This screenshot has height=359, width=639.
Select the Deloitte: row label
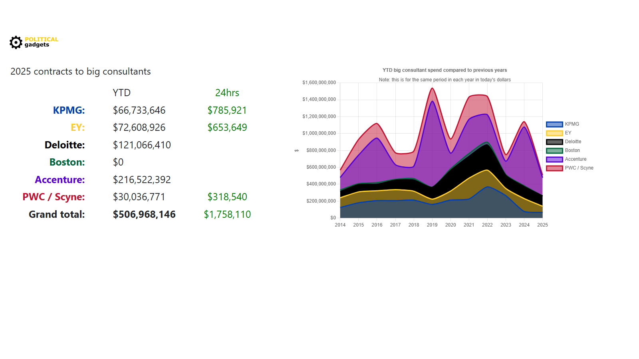tap(65, 145)
